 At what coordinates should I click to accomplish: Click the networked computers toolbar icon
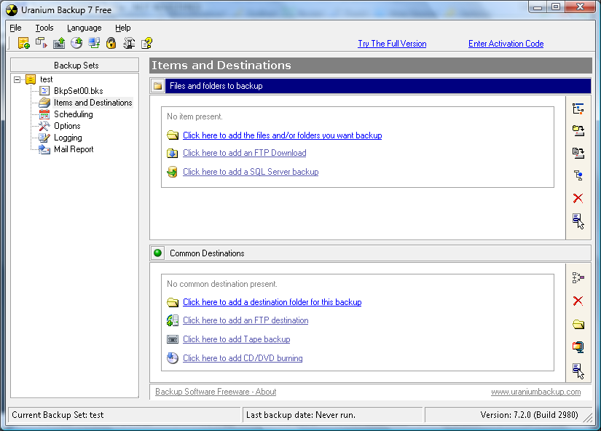click(94, 43)
